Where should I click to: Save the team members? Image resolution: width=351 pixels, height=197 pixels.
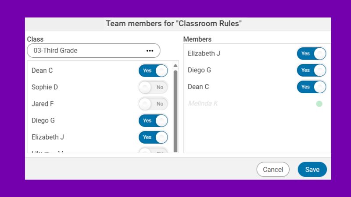pos(312,169)
